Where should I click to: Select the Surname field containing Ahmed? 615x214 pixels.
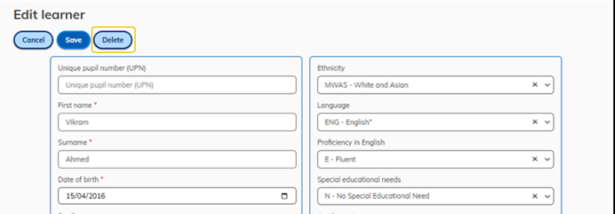point(177,159)
